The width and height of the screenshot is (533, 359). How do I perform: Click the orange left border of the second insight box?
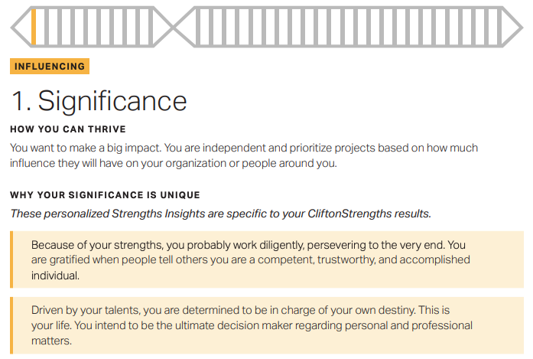pyautogui.click(x=11, y=325)
